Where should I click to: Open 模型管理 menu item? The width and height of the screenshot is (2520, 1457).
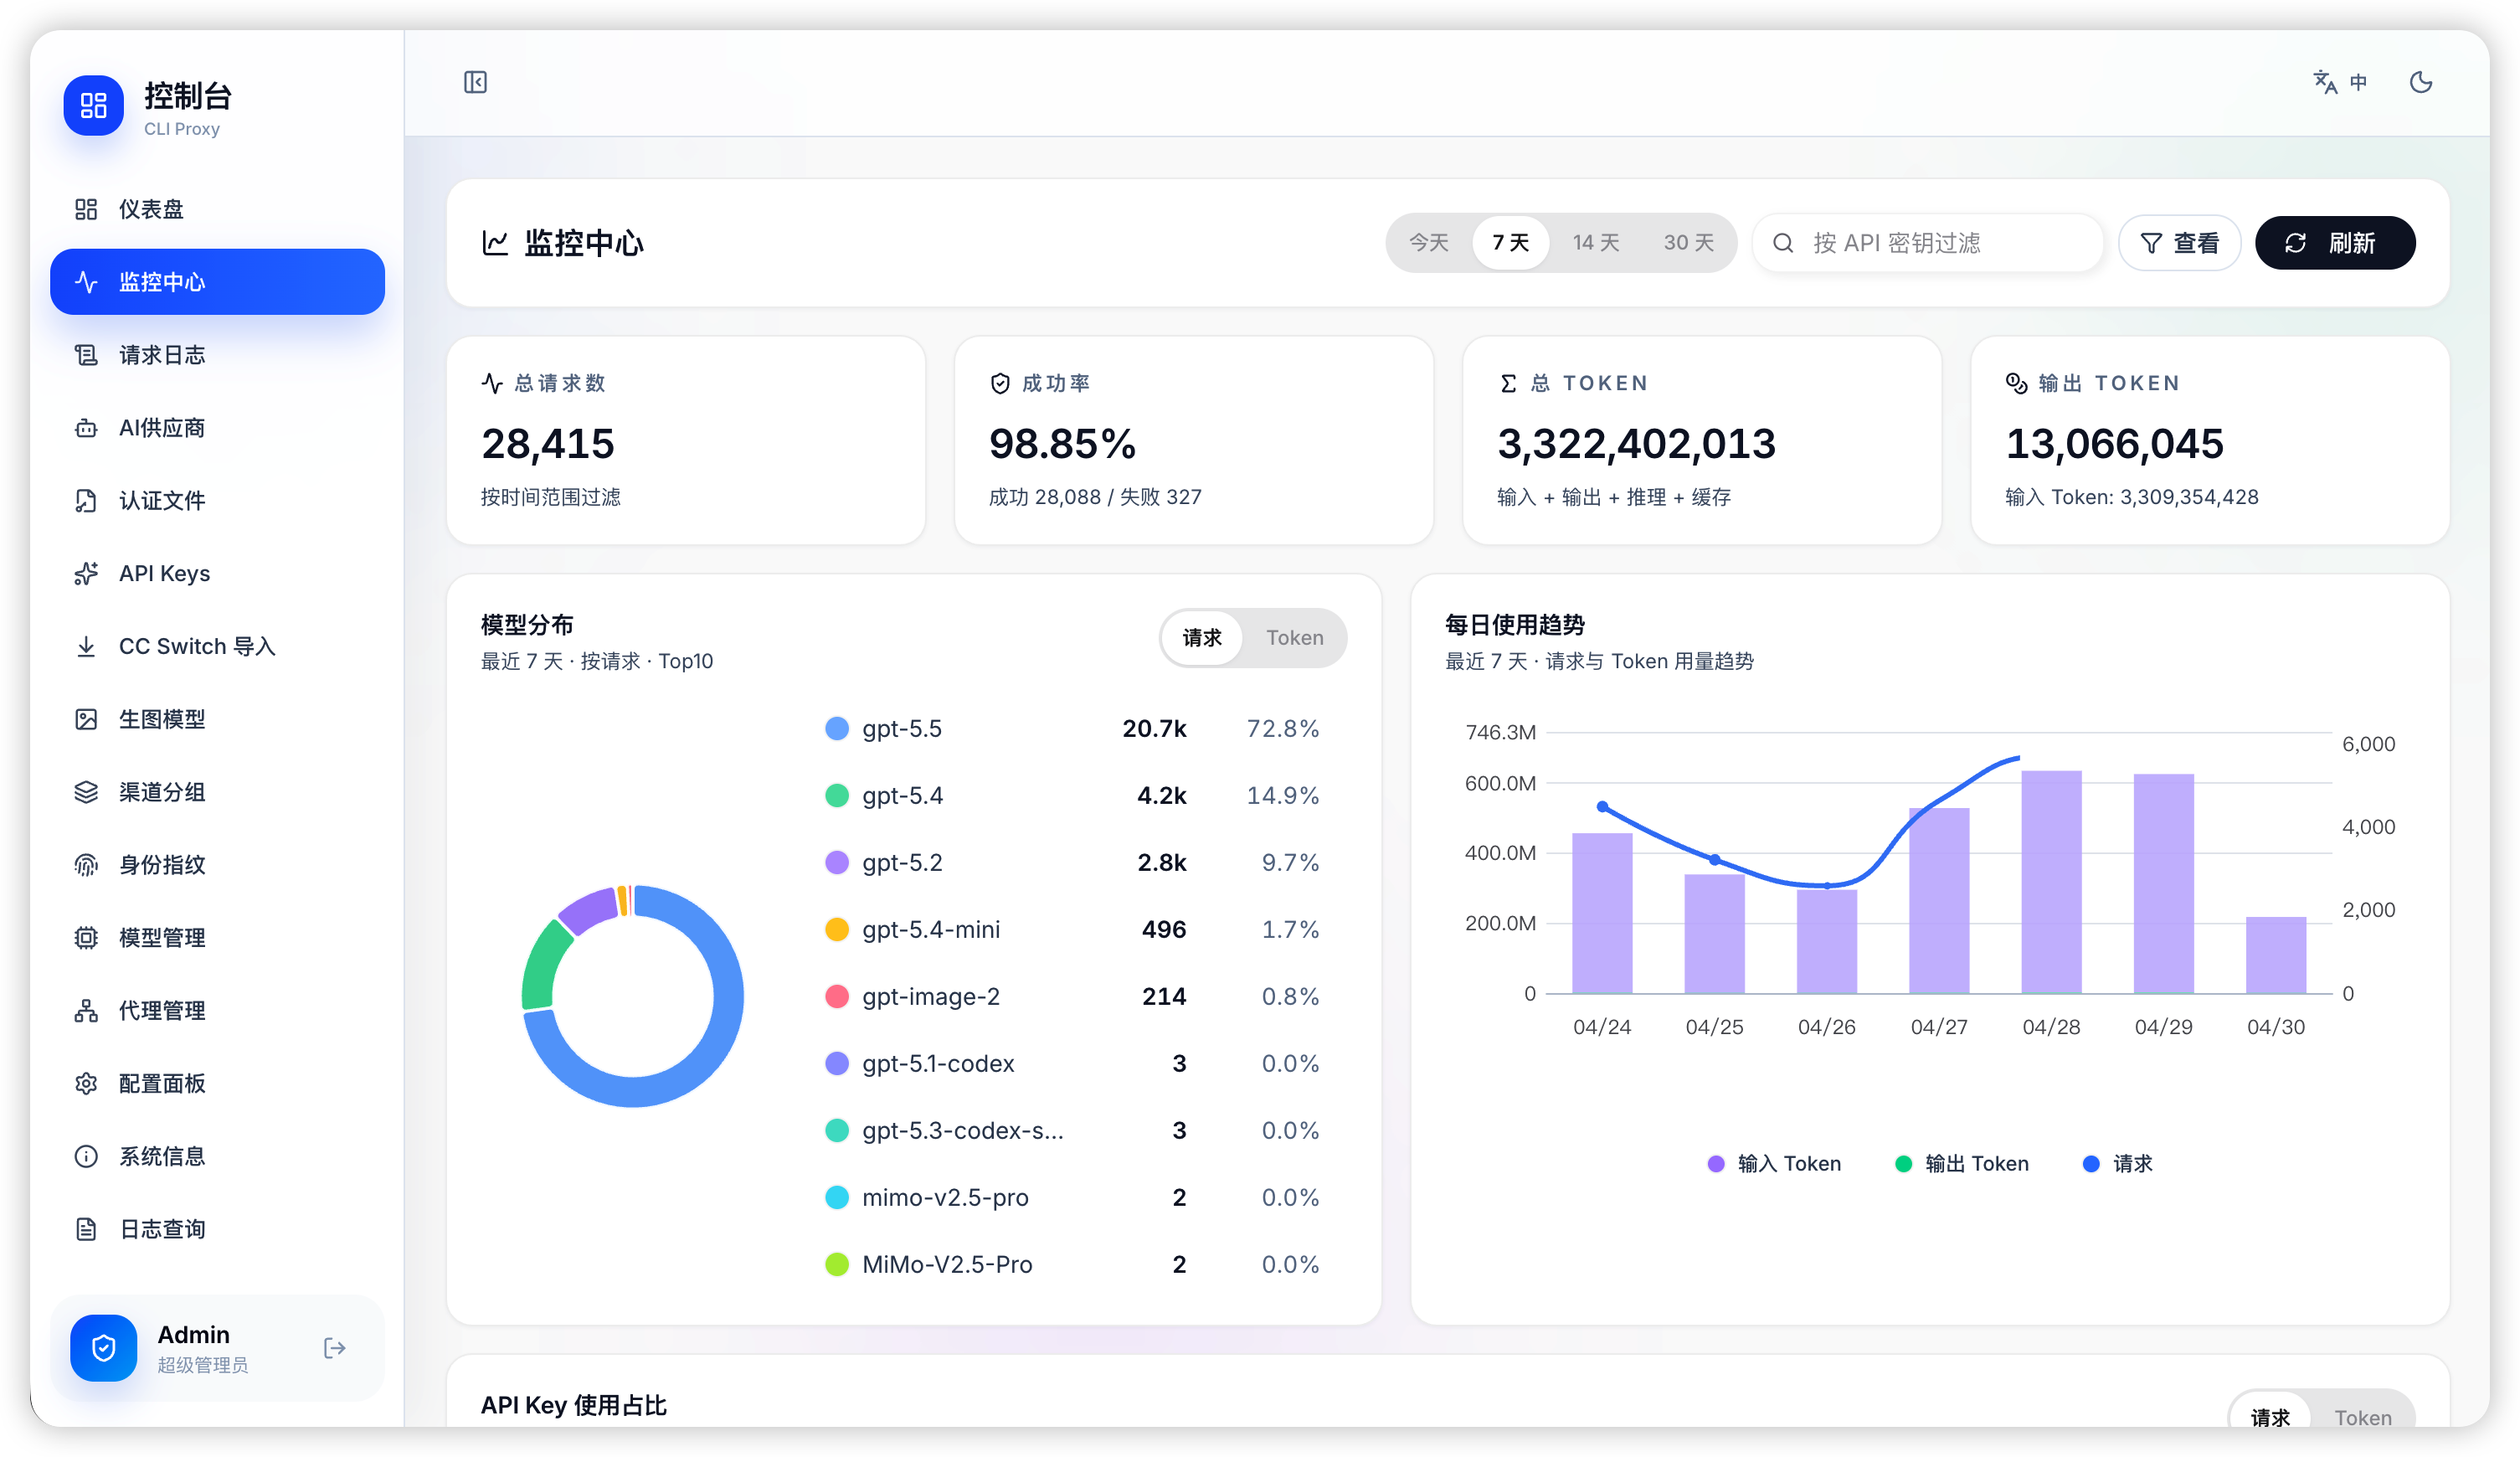pos(217,937)
